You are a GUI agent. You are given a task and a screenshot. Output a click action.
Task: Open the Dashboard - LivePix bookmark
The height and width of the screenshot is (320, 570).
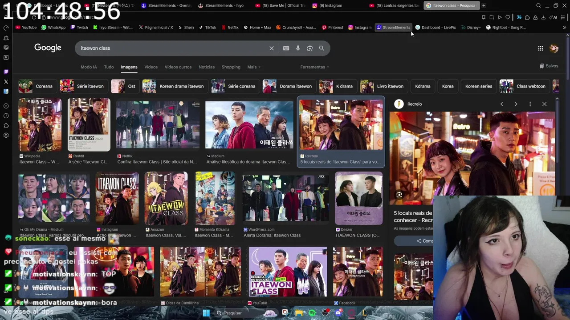(436, 28)
